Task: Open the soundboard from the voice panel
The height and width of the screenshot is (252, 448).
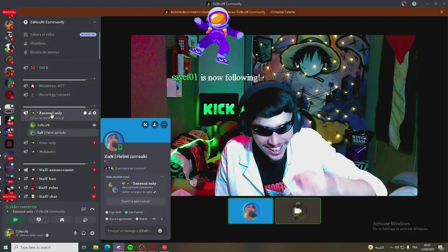Action: click(85, 220)
